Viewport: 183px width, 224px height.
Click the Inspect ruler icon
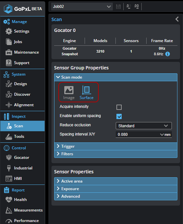pyautogui.click(x=7, y=116)
